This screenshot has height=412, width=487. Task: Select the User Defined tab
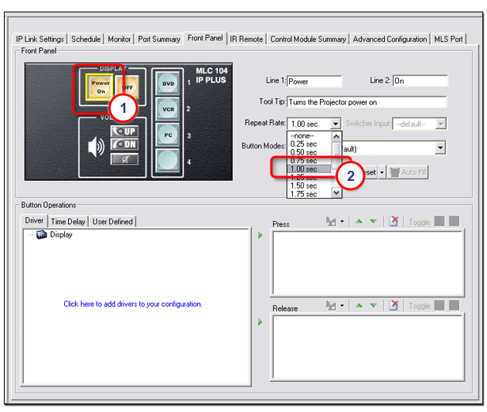pos(112,222)
